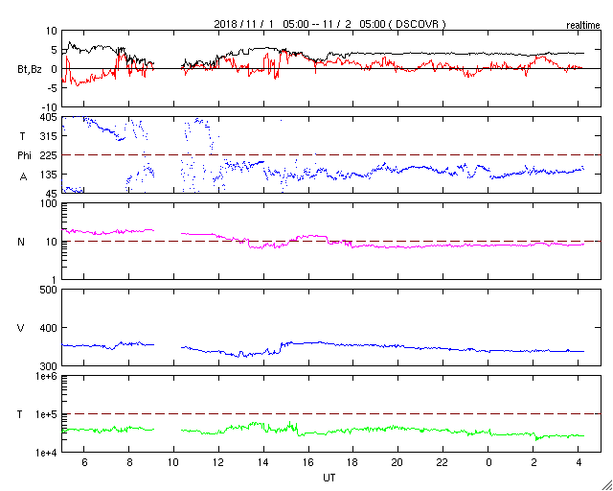Image resolution: width=613 pixels, height=491 pixels.
Task: Click the '225' tick on the Phi axis
Action: click(49, 155)
